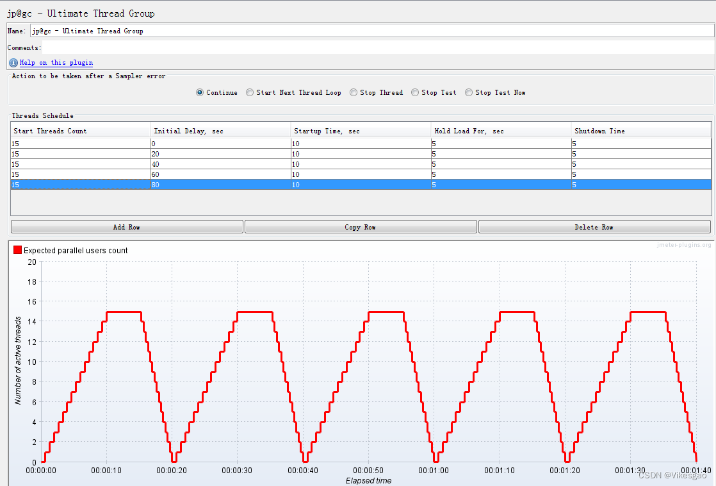Click the 'Expected parallel users count' legend label
Screen dimensions: 716x486
(76, 250)
